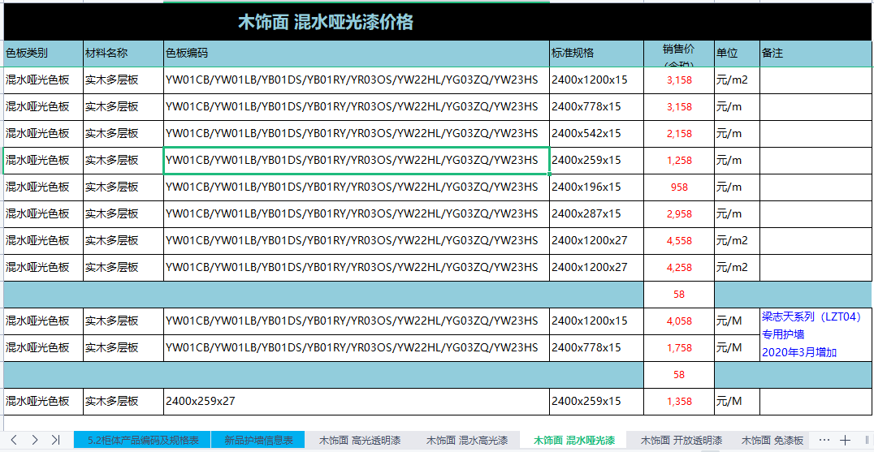Viewport: 874px width, 452px height.
Task: Jump to last sheet arrow
Action: point(55,440)
